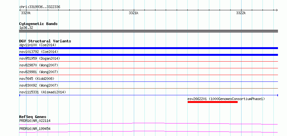This screenshot has width=287, height=136.
Task: Click the 3322k ruler marker
Action: coord(241,13)
